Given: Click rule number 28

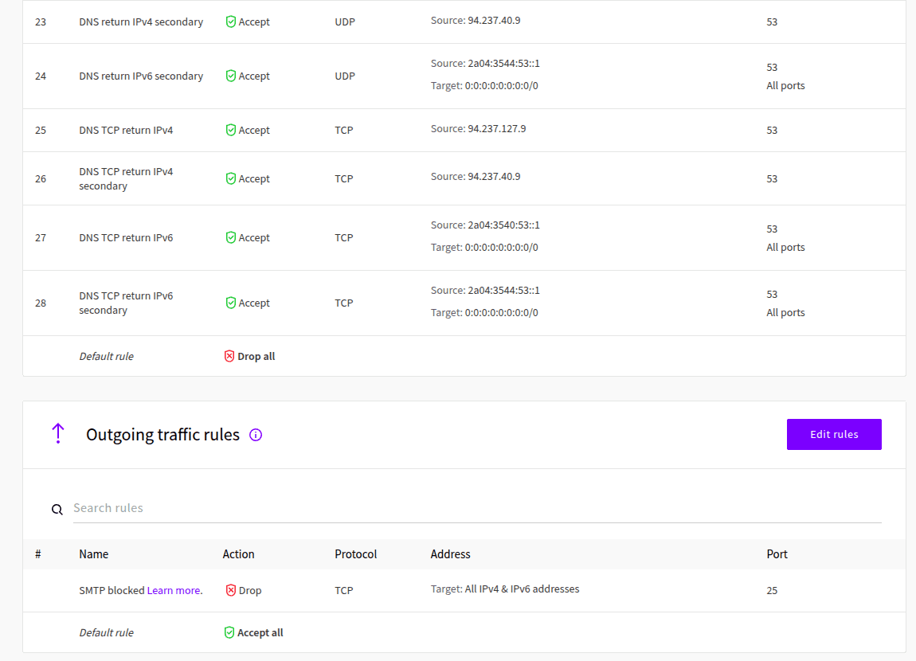Looking at the screenshot, I should pos(41,303).
